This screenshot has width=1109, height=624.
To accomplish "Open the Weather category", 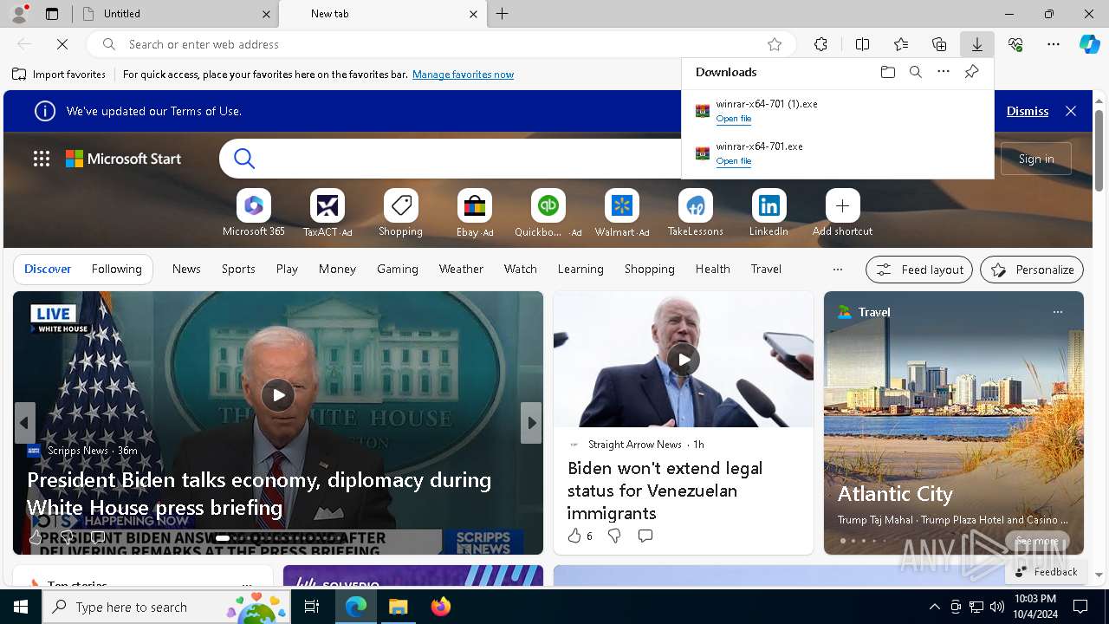I will pos(461,269).
